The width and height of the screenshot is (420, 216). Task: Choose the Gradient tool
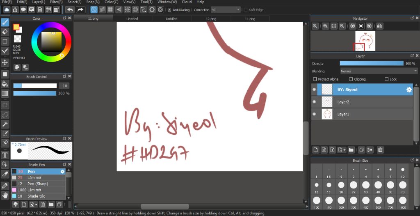pos(5,93)
